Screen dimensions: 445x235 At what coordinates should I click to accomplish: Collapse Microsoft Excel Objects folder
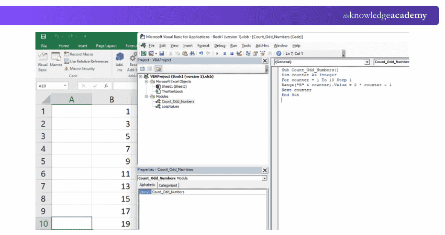pos(147,81)
